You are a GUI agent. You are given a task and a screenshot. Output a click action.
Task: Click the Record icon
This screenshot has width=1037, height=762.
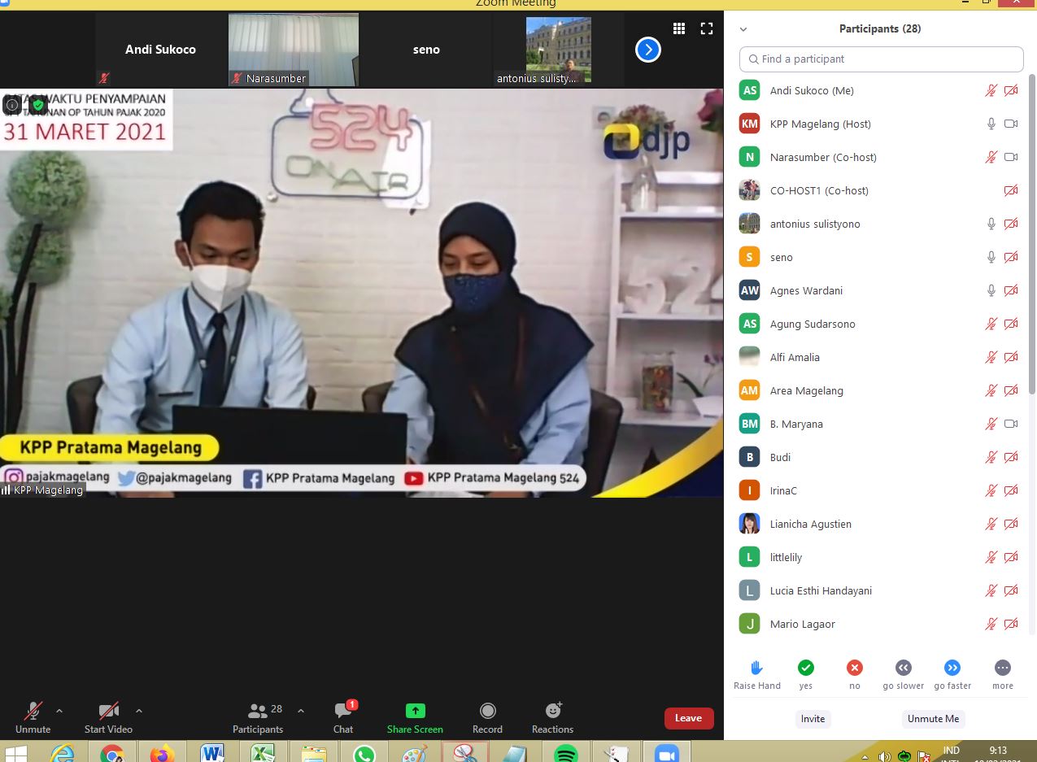(x=487, y=712)
